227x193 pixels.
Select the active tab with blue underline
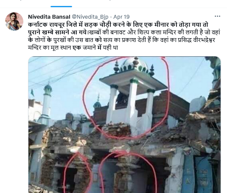61,4
